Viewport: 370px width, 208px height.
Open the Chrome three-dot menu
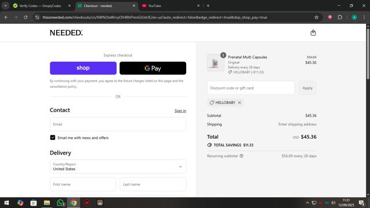pos(364,17)
